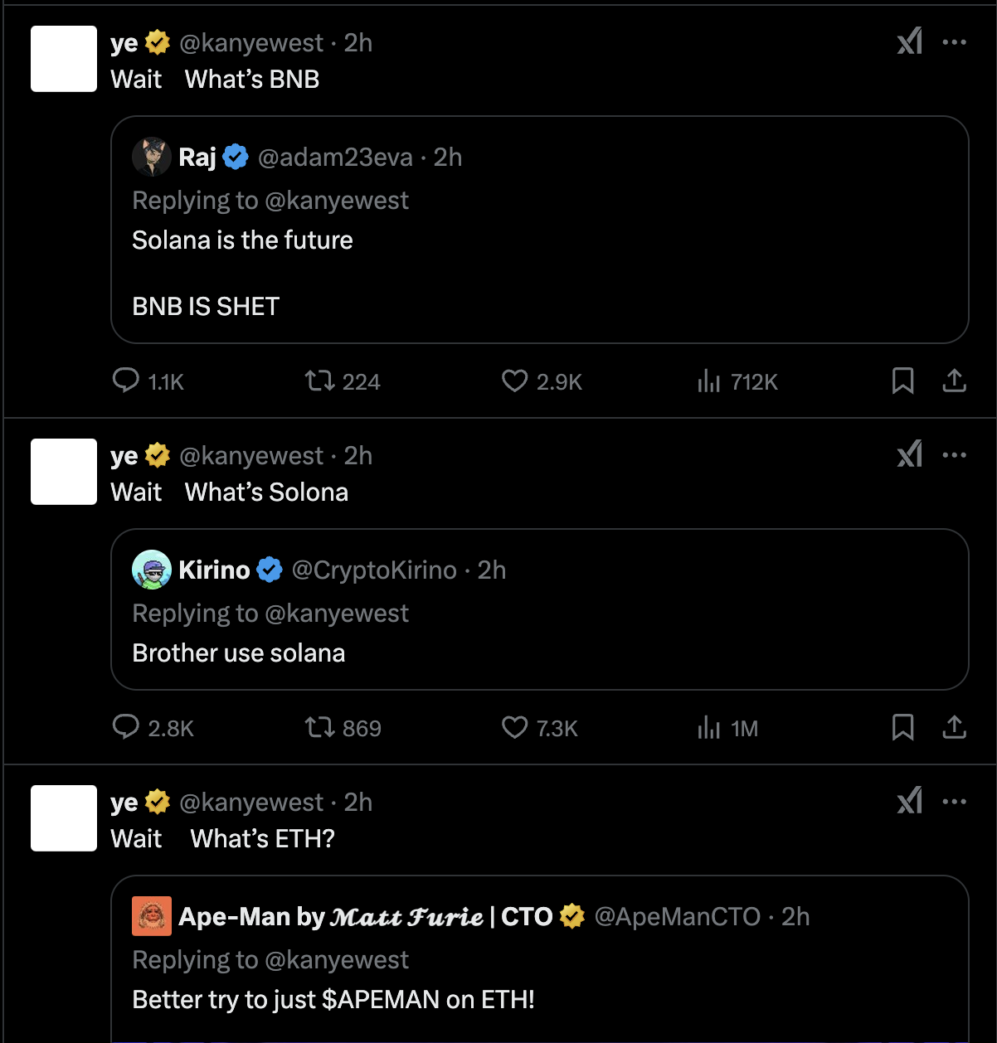
Task: Toggle bookmark on the "What's Solona" tweet
Action: [x=903, y=728]
